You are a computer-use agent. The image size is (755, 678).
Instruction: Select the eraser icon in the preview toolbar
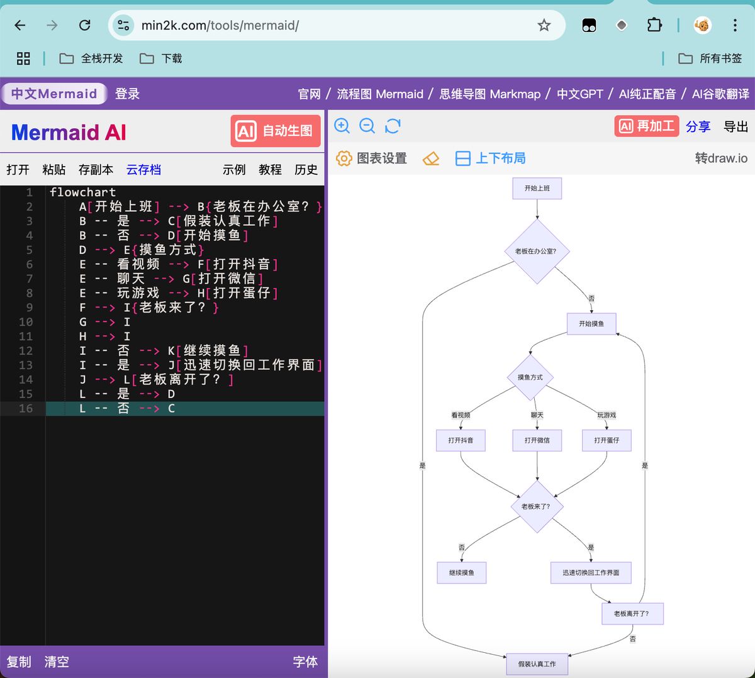point(432,158)
